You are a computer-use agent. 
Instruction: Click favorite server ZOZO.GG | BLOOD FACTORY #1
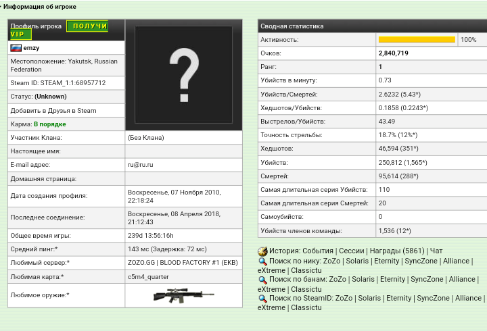(x=183, y=263)
